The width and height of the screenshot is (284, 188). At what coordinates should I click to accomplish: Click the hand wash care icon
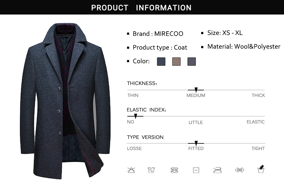[x=261, y=169]
